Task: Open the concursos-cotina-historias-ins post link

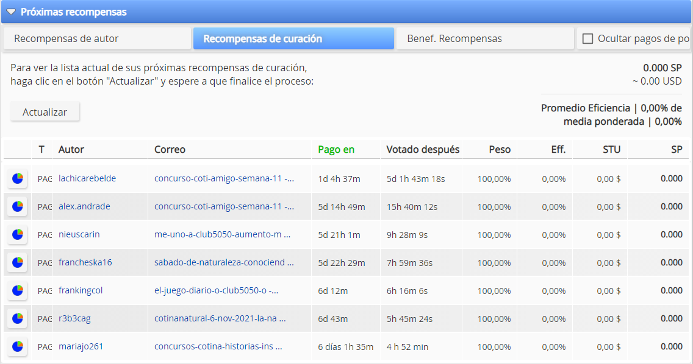Action: point(218,346)
